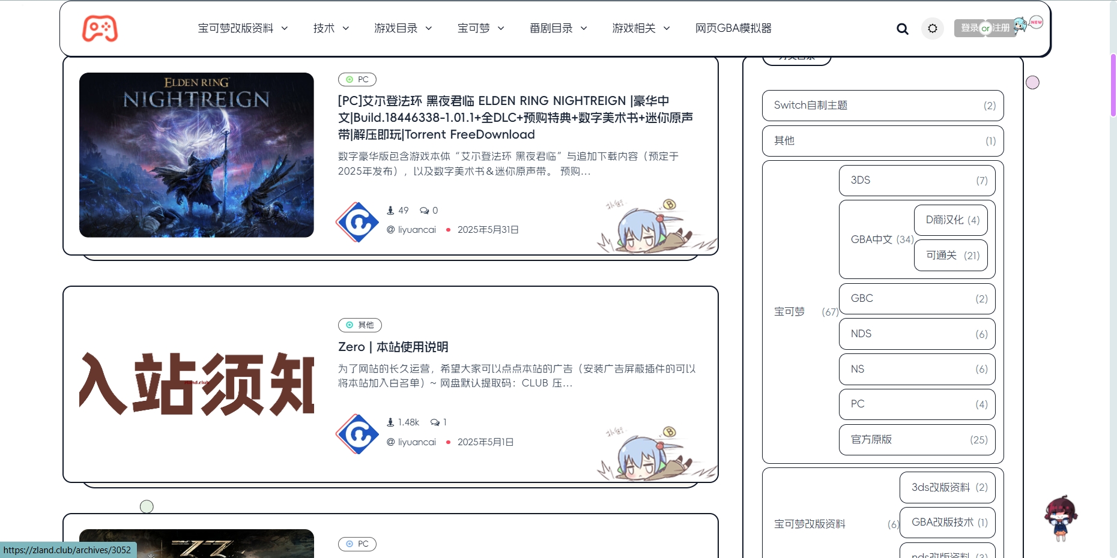Open the GBA中文 category

pyautogui.click(x=871, y=239)
